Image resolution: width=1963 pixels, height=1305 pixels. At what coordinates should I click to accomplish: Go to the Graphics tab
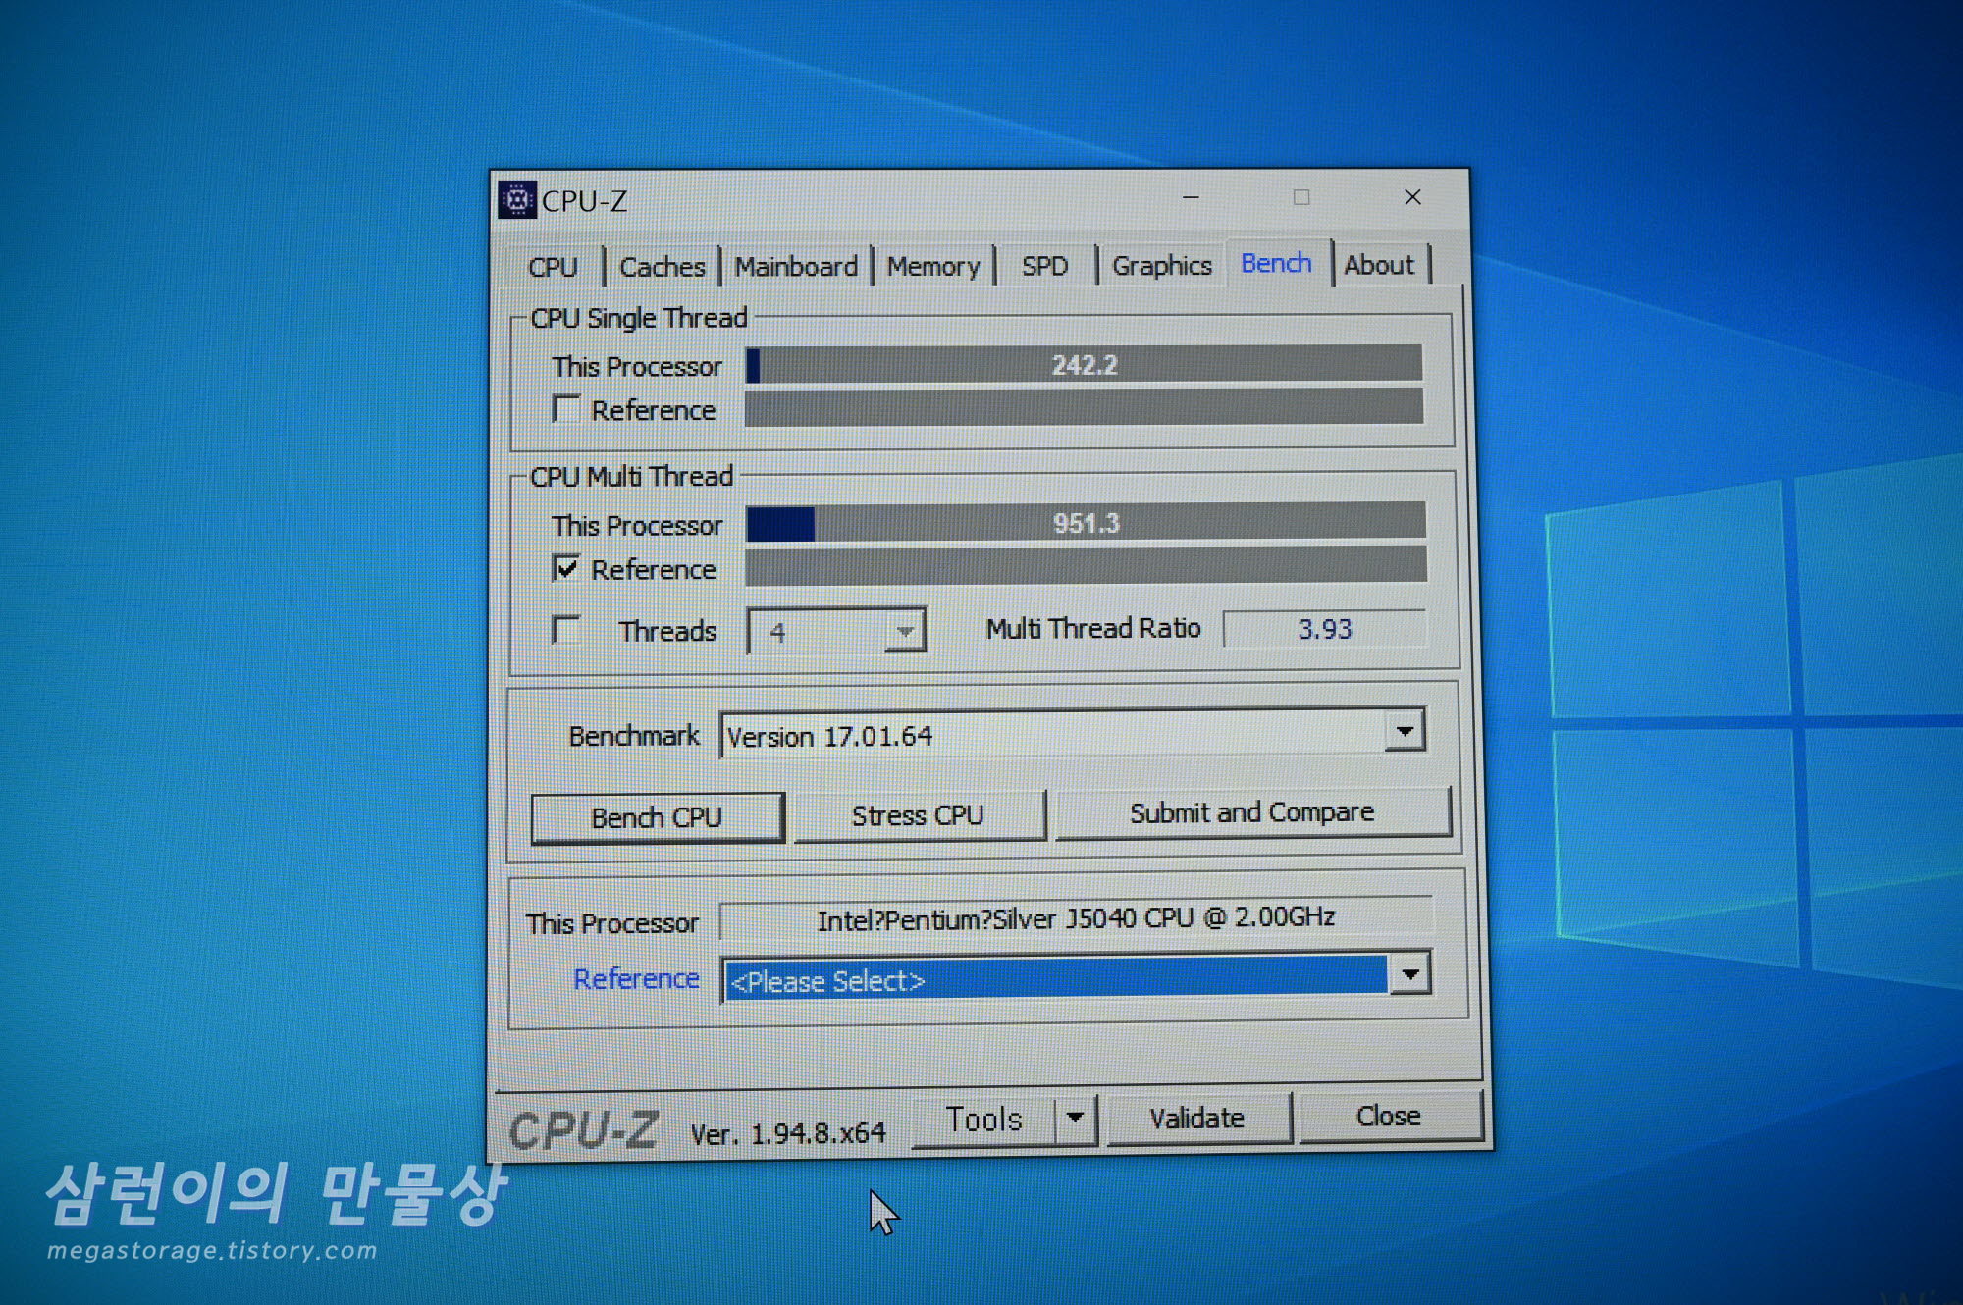point(1161,266)
